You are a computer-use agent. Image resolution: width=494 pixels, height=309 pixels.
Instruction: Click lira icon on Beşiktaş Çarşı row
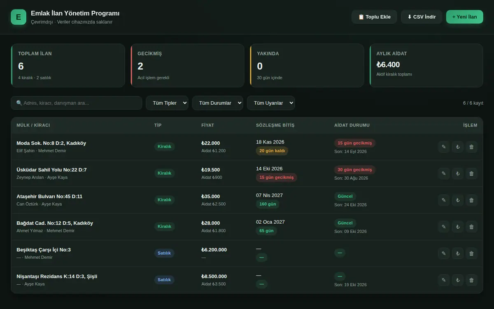pyautogui.click(x=458, y=253)
